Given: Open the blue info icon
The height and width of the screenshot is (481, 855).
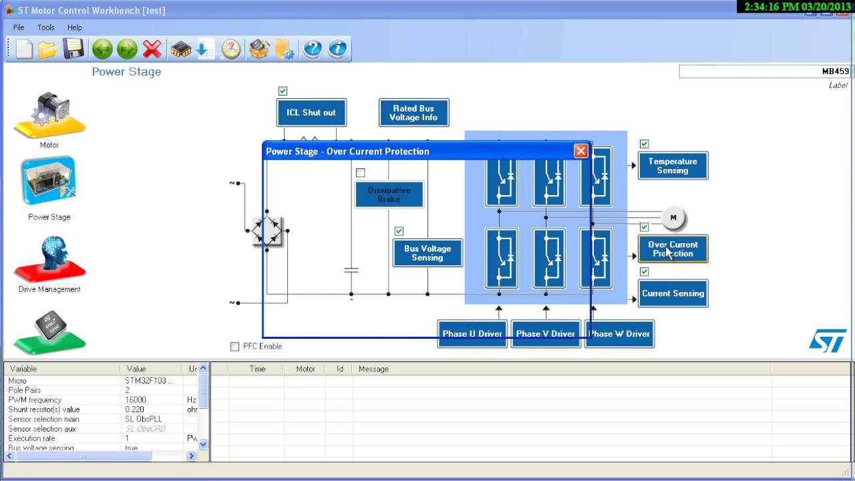Looking at the screenshot, I should [338, 49].
